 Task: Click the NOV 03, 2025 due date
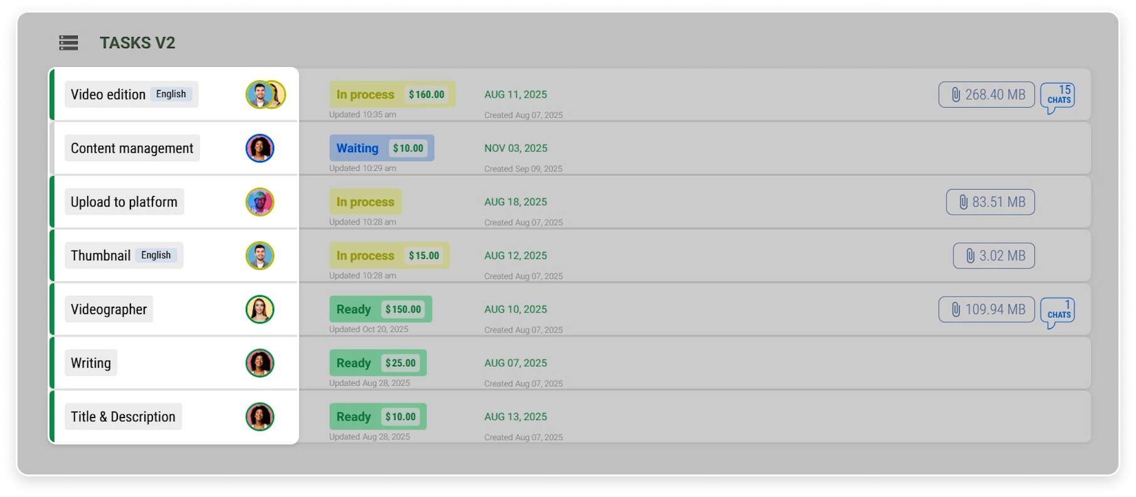(x=515, y=148)
